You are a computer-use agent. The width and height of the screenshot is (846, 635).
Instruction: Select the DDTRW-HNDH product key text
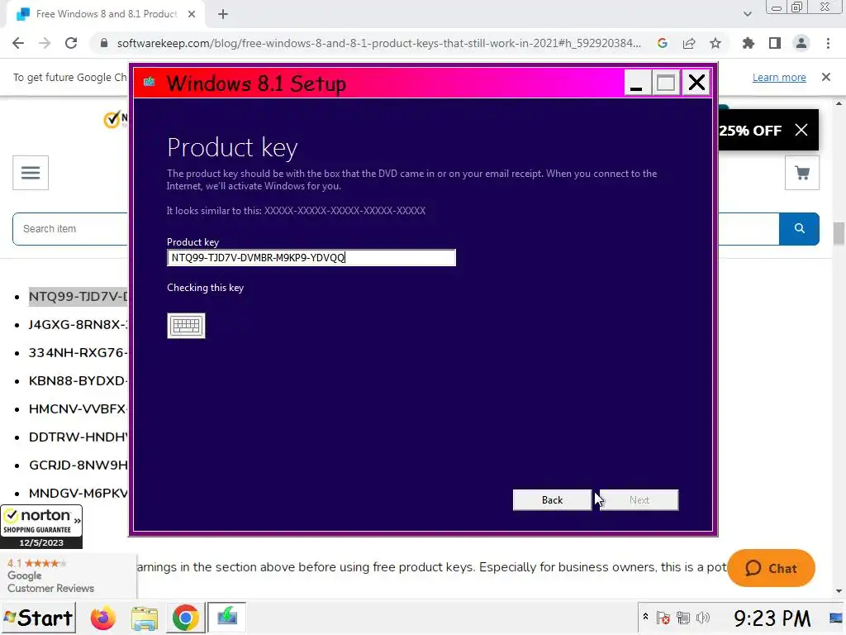coord(78,437)
